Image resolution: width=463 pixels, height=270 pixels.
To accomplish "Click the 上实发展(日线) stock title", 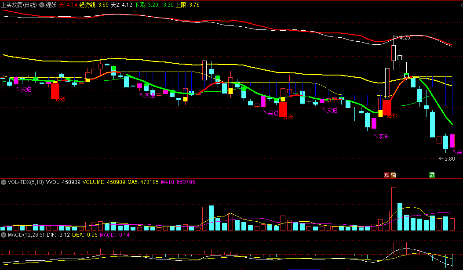I will tap(19, 5).
